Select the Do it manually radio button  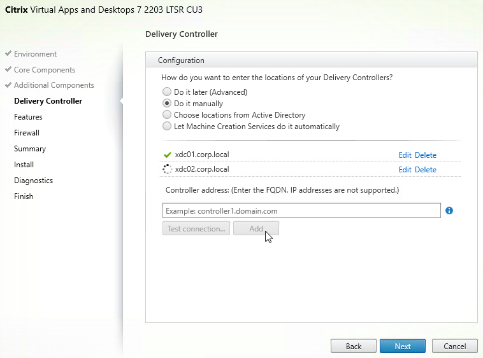click(x=167, y=103)
